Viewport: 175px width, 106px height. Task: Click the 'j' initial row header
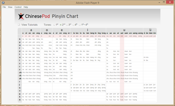(x=19, y=85)
